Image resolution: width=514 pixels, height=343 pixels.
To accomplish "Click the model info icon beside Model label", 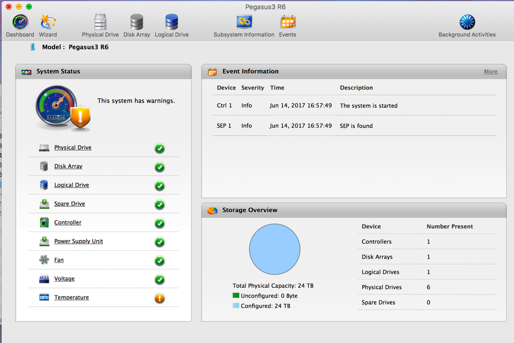I will 33,47.
